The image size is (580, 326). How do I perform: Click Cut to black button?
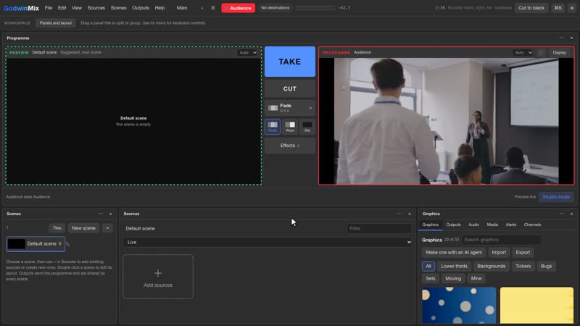pyautogui.click(x=531, y=8)
